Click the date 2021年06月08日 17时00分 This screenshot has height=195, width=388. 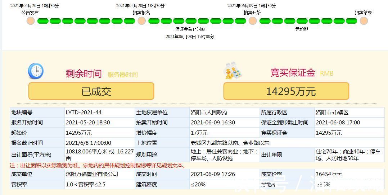coord(190,37)
